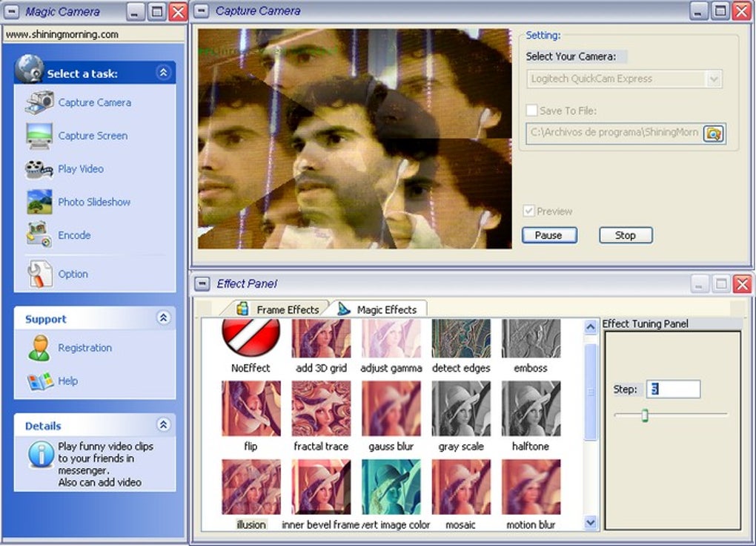The image size is (756, 546).
Task: Enable Save To File checkbox
Action: click(531, 111)
